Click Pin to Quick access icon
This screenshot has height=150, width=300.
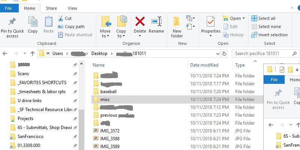coord(12,22)
